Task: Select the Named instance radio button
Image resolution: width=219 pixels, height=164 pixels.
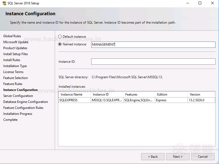Action: pos(60,44)
